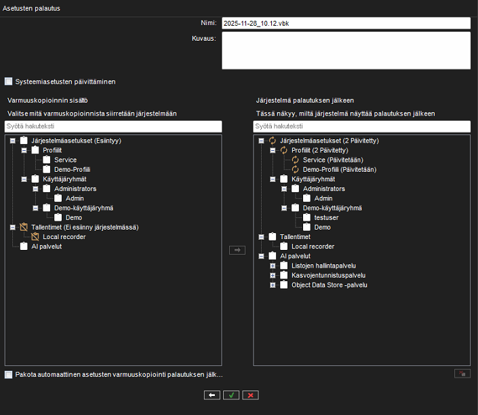This screenshot has height=415, width=478.
Task: Click the transfer arrow button between panels
Action: (237, 250)
